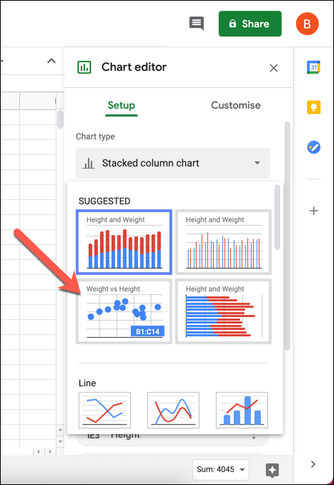Collapse the side panel with the chevron
This screenshot has width=334, height=485.
tap(313, 464)
